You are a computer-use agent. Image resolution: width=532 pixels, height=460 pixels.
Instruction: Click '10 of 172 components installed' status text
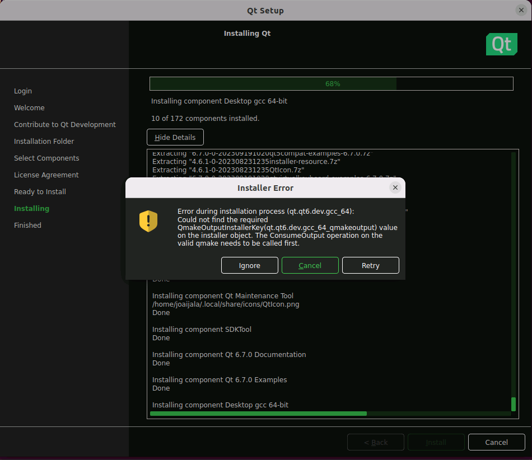[x=206, y=118]
